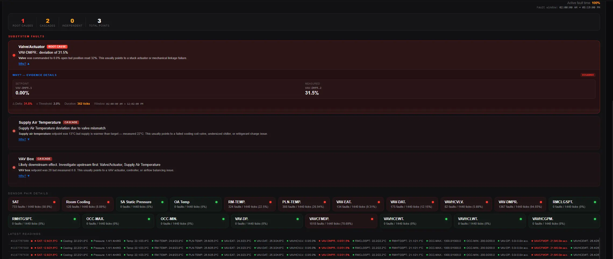Click red indicator on SAT sensor card
Viewport: 613px width, 259px height.
[54, 202]
